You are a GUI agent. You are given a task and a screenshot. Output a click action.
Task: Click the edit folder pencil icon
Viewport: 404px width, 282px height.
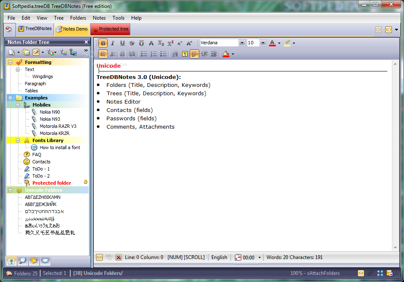click(x=36, y=53)
